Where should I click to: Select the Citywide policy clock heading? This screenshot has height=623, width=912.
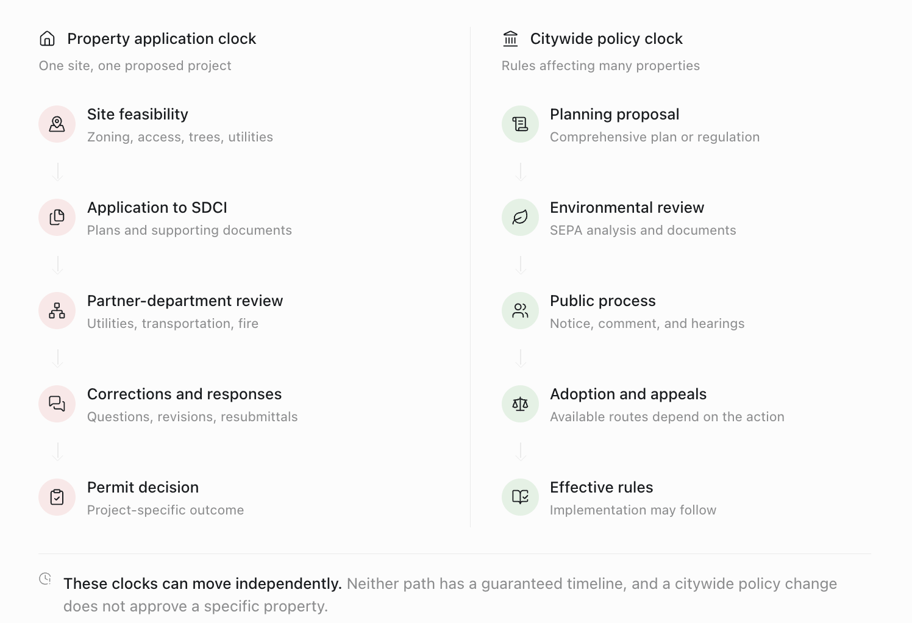pos(606,38)
